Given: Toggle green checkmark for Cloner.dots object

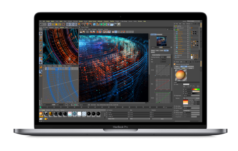Looking at the screenshot, I should click(190, 51).
